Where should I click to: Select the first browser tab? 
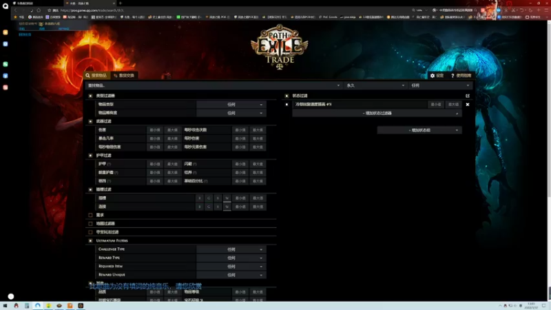[37, 3]
